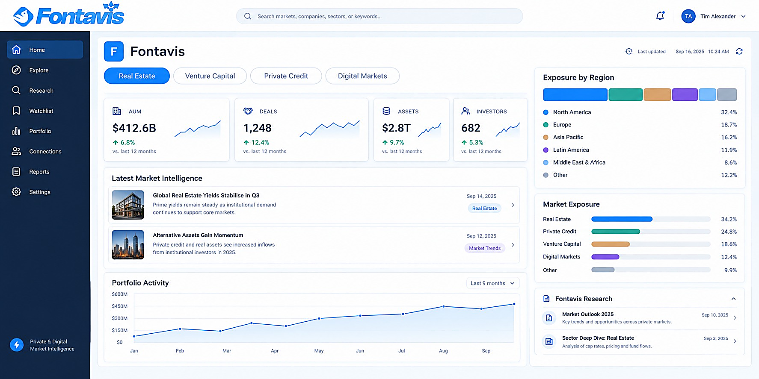
Task: Open the Market Outlook 2025 title
Action: click(x=588, y=314)
